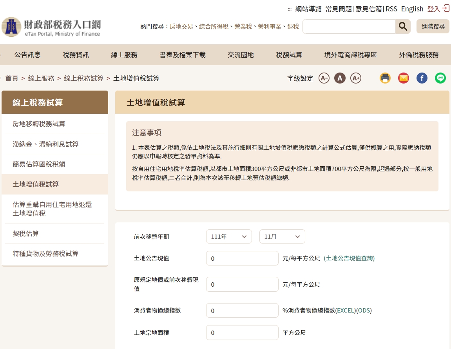
Task: Share page on Facebook icon
Action: click(422, 78)
